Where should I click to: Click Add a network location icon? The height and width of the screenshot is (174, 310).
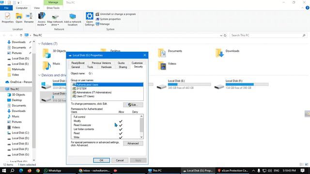[73, 19]
